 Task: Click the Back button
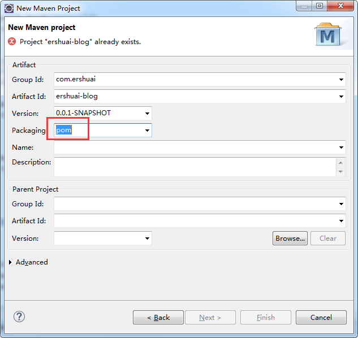click(158, 317)
